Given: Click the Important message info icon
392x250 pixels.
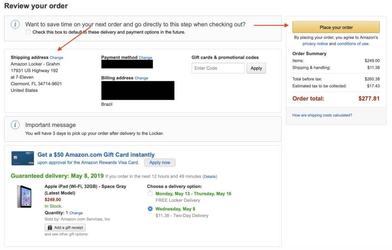Looking at the screenshot, I should [15, 125].
